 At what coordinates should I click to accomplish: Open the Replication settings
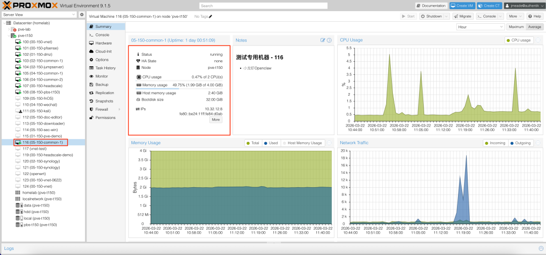click(104, 93)
